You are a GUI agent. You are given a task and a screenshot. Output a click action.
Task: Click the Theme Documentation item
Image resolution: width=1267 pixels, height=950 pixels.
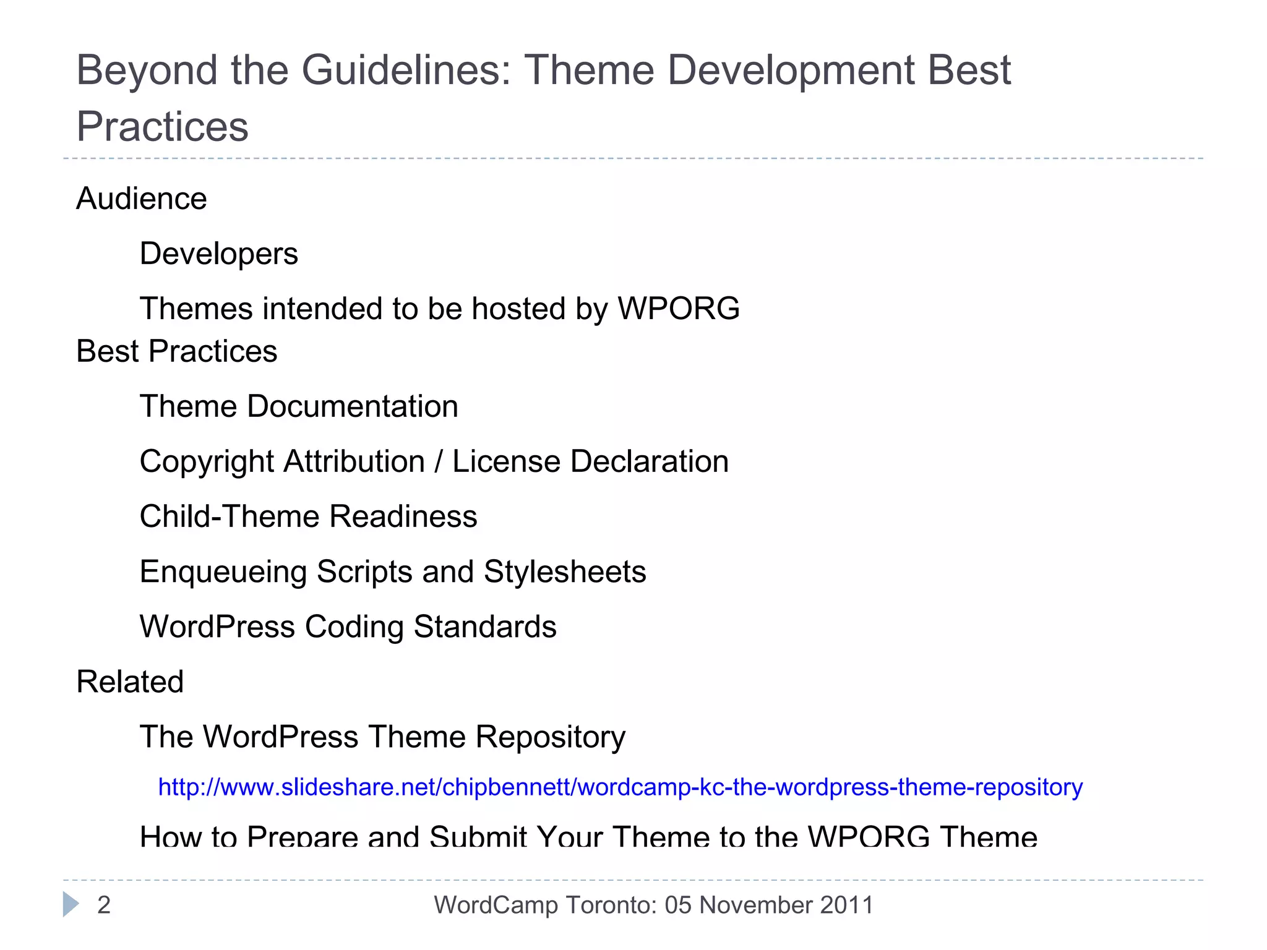[x=298, y=407]
